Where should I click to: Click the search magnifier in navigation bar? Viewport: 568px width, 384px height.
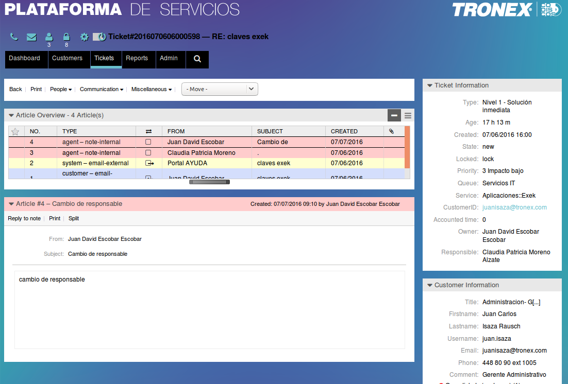coord(197,59)
